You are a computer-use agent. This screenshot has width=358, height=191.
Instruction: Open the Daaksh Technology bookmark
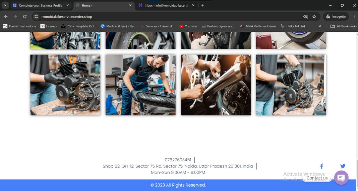coord(20,26)
